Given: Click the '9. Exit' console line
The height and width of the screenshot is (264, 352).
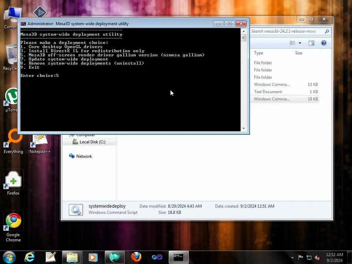Looking at the screenshot, I should pos(30,67).
